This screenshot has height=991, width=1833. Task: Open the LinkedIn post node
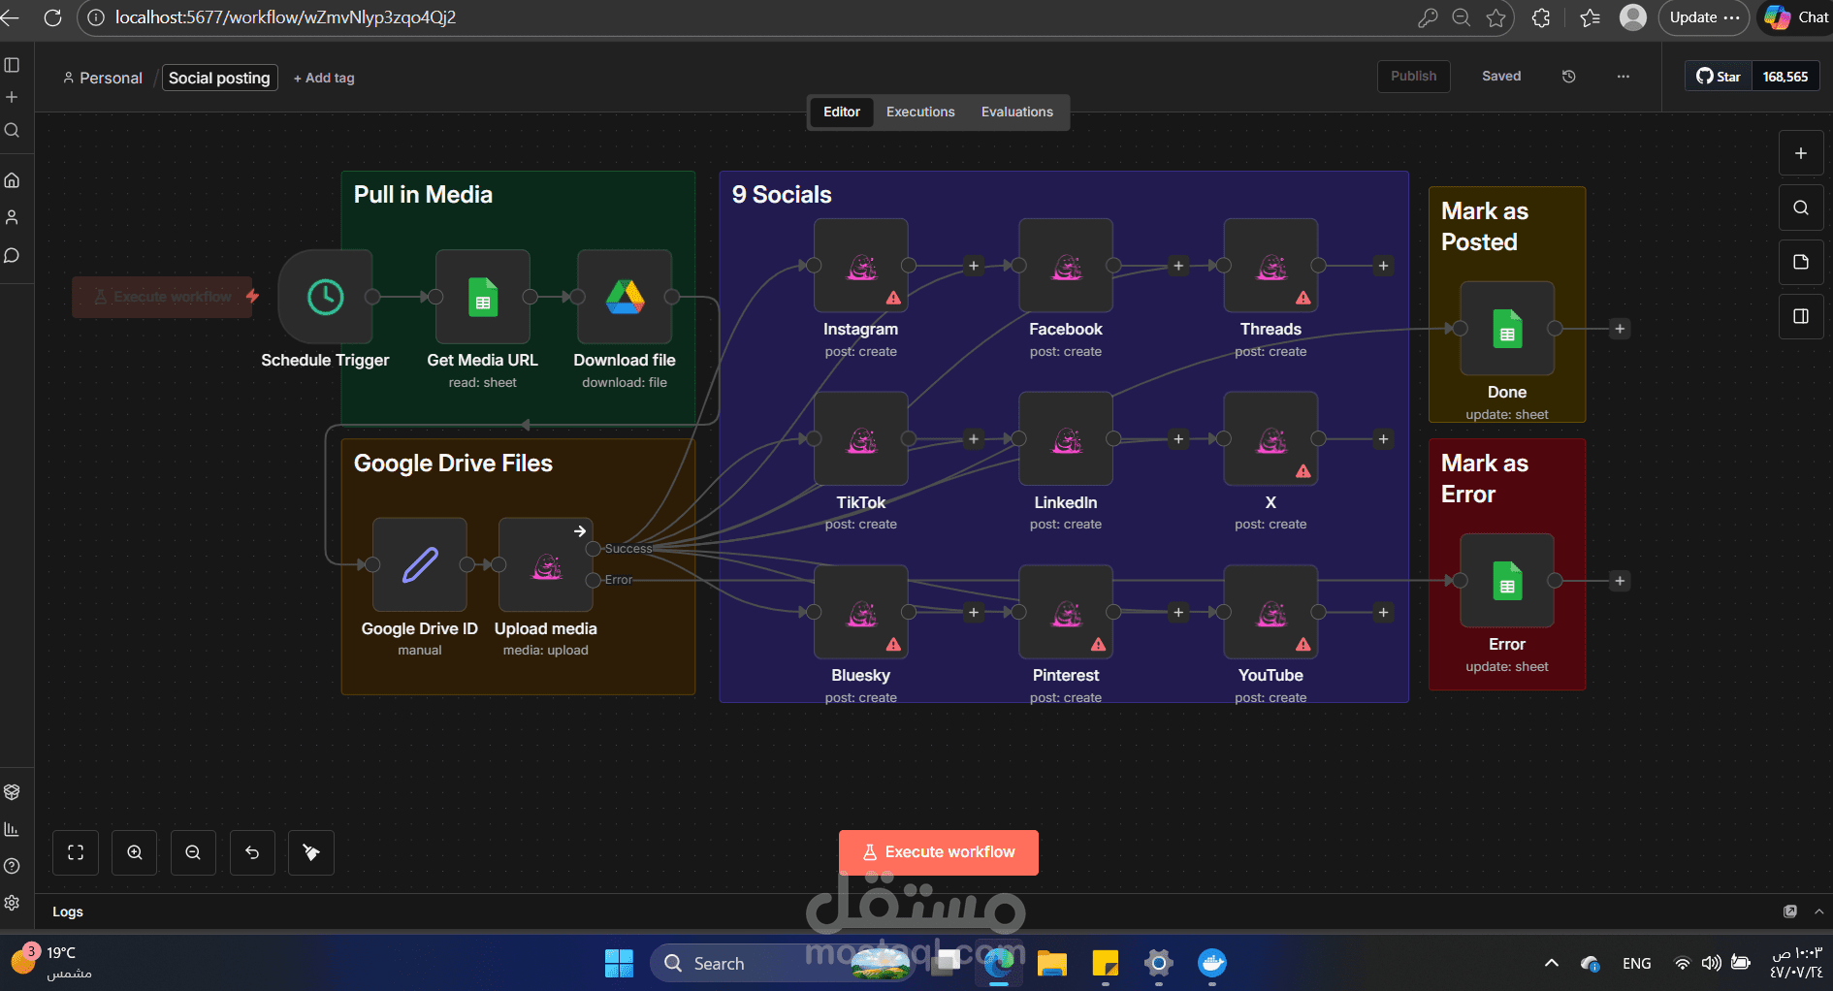[1066, 439]
